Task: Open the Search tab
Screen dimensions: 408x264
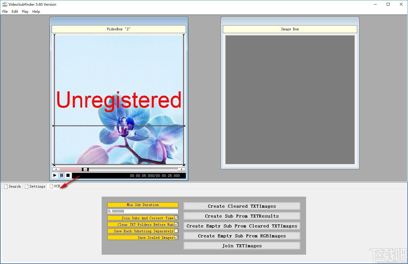Action: pos(12,186)
